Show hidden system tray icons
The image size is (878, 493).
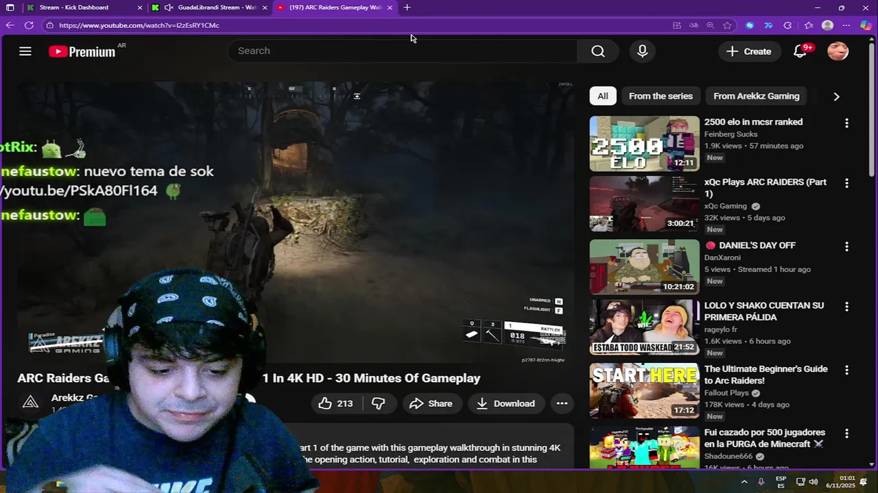744,482
